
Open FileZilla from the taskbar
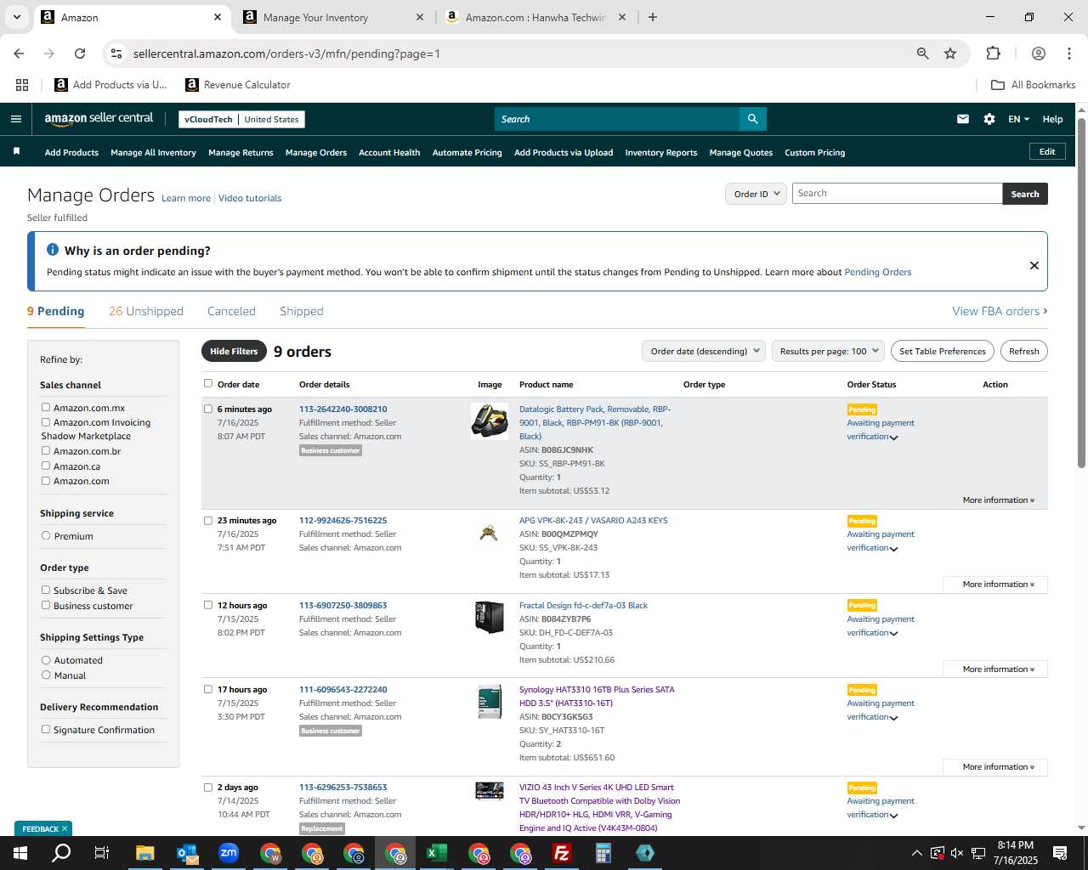562,853
